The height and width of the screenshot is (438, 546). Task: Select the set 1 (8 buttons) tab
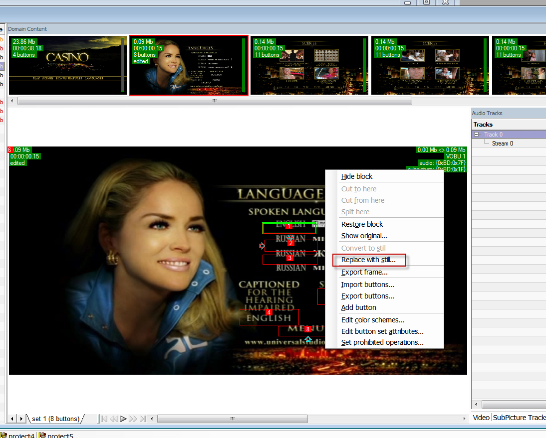click(56, 419)
